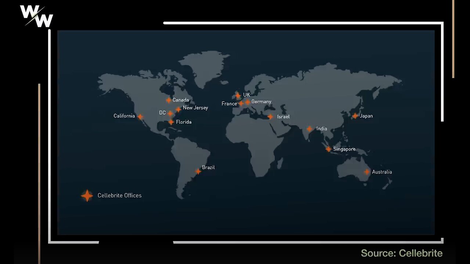470x264 pixels.
Task: Click the 'New Jersey' label
Action: (195, 108)
